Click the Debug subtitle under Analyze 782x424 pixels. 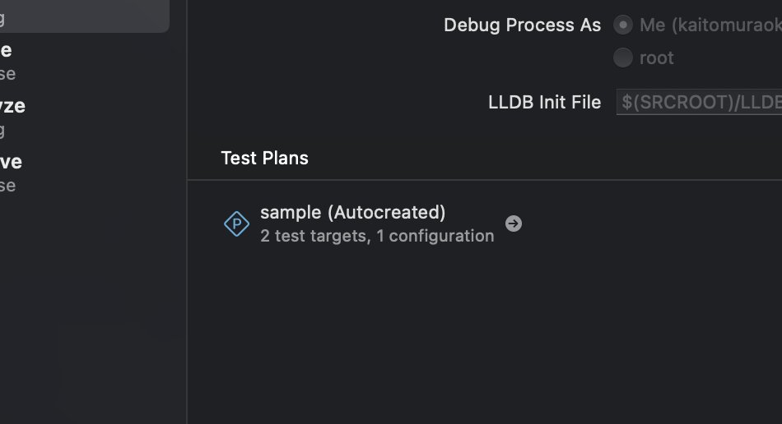[2, 131]
